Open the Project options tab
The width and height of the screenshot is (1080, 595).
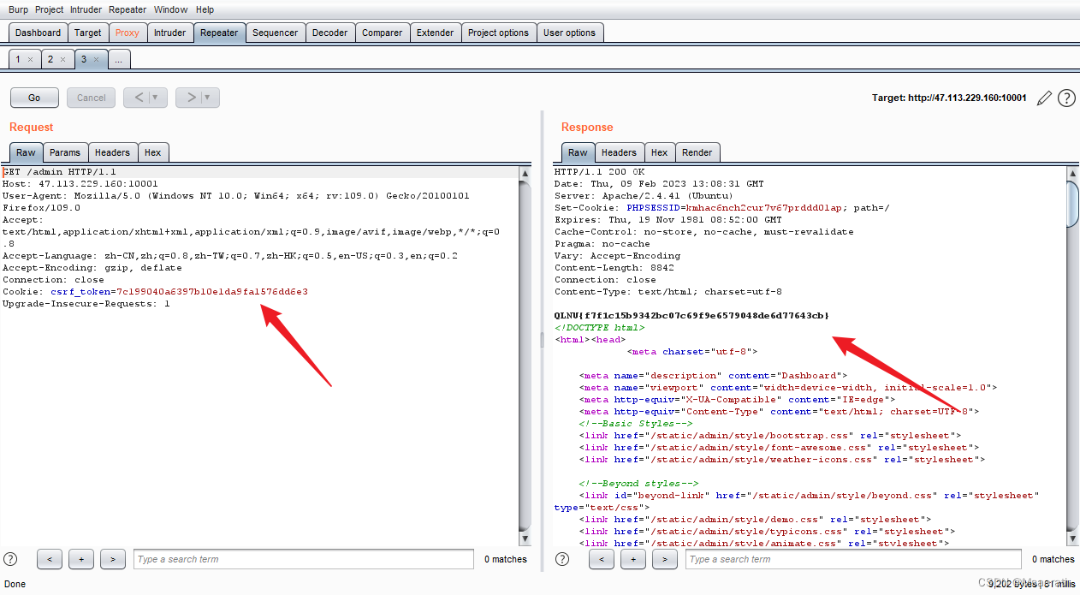click(x=498, y=33)
